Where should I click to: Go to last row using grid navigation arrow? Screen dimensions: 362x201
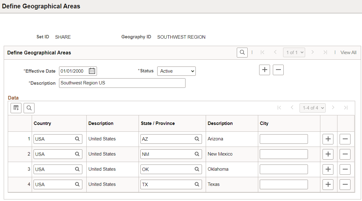click(346, 108)
